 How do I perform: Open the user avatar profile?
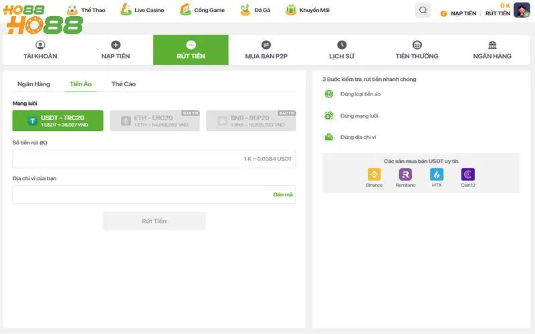click(x=522, y=10)
